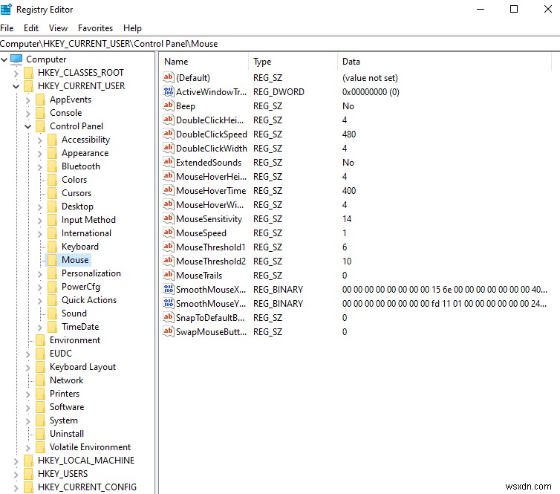Click the Keyboard key folder icon

click(x=53, y=247)
